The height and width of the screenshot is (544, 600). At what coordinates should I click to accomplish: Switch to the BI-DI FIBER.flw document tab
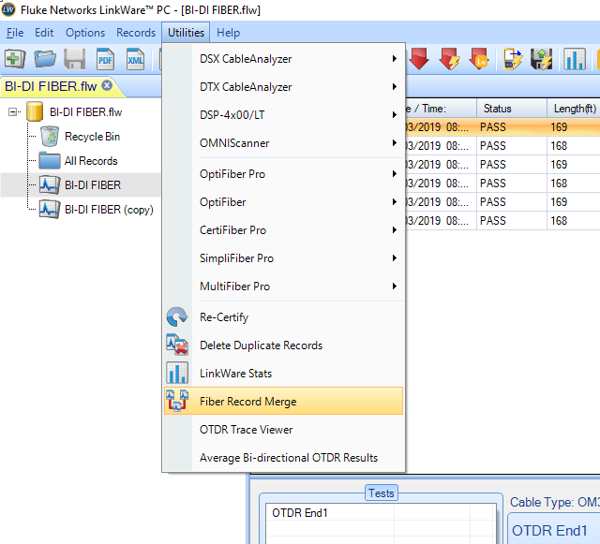(x=51, y=86)
